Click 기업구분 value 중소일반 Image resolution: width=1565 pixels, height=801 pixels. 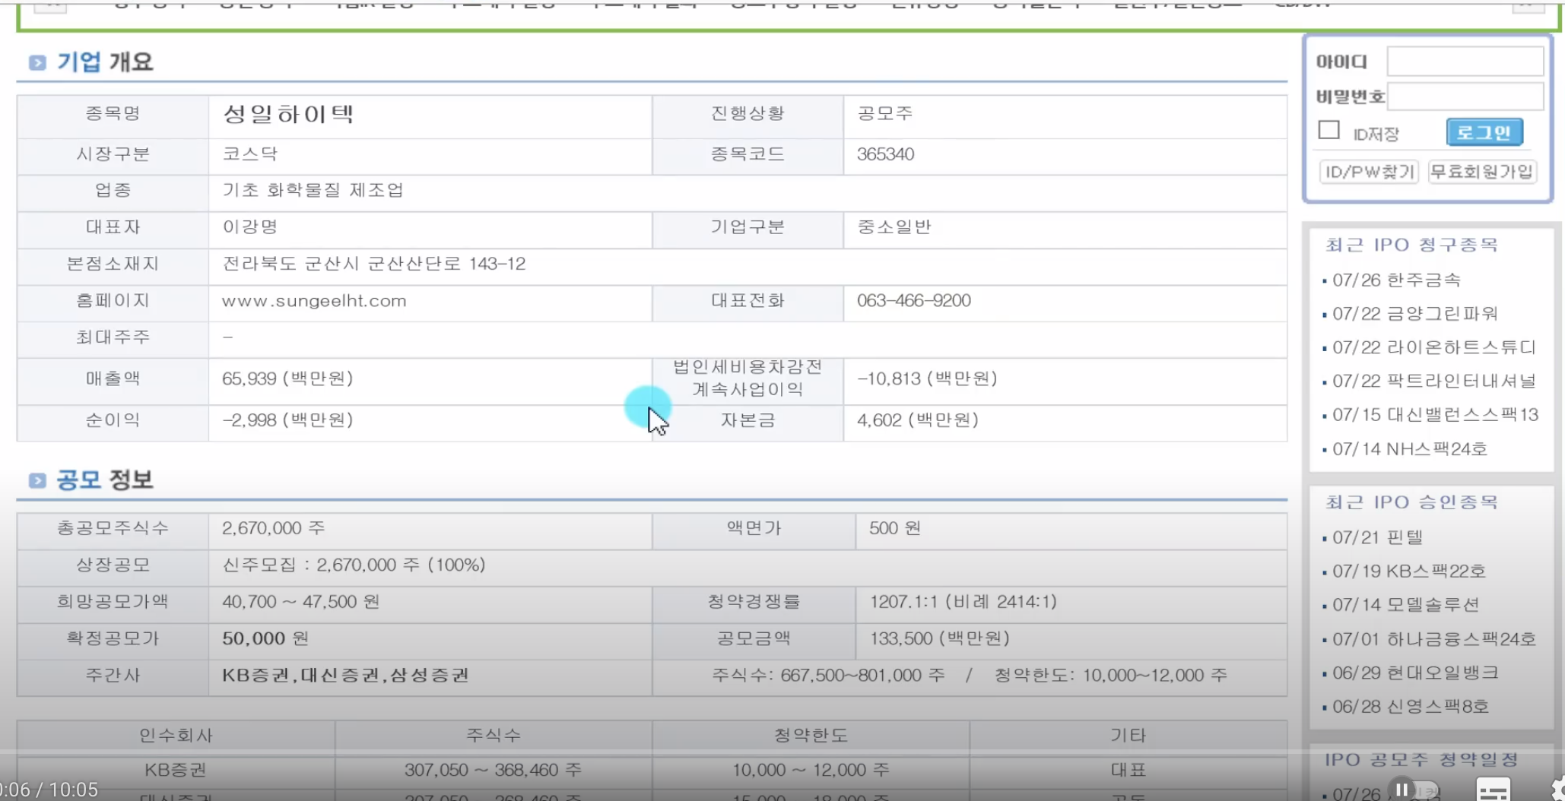click(x=894, y=227)
